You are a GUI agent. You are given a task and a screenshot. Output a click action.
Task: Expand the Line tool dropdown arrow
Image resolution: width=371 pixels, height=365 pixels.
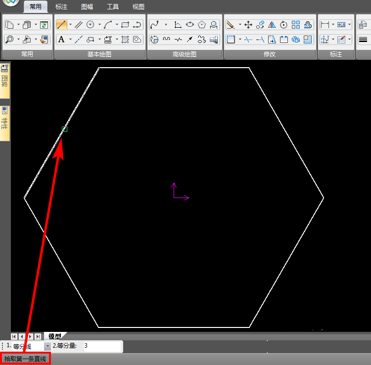pos(70,25)
